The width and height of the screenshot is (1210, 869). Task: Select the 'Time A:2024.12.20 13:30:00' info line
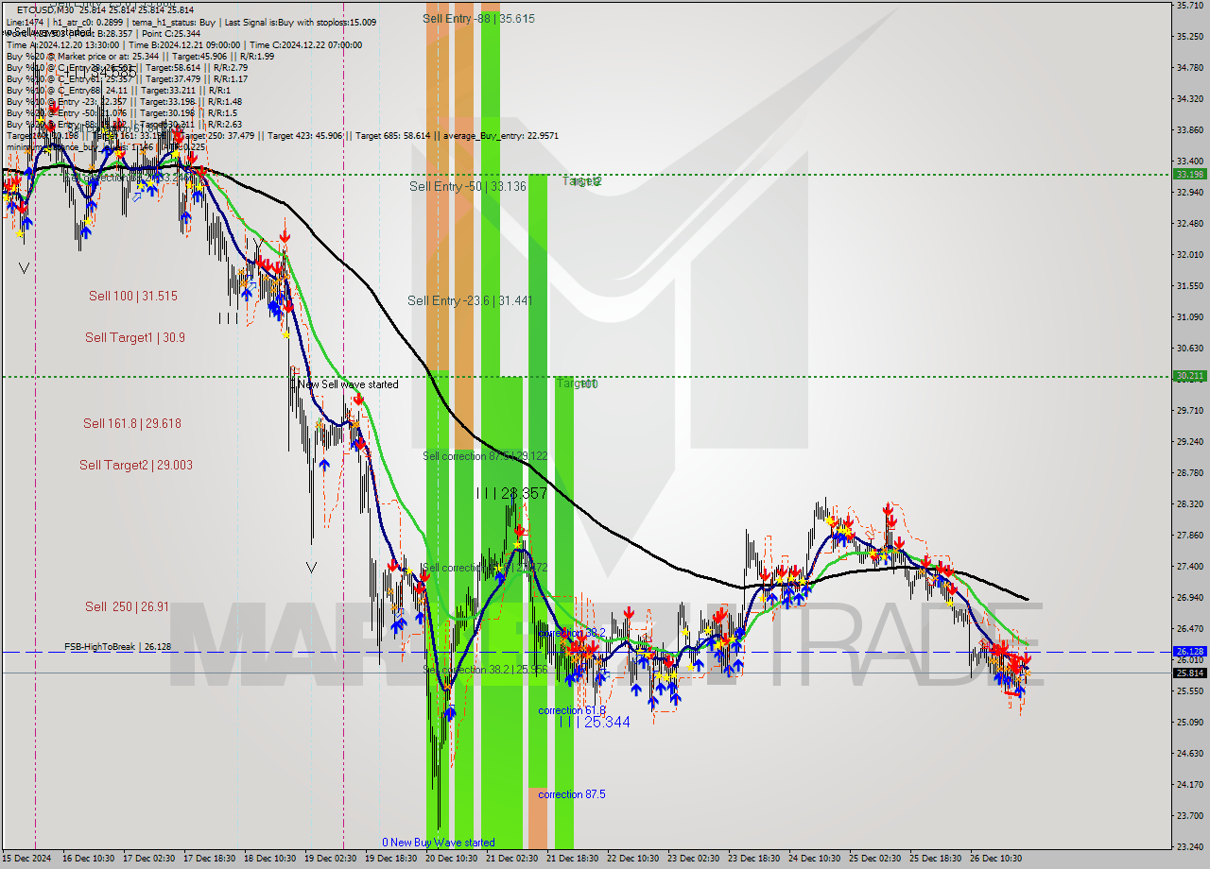[x=62, y=44]
